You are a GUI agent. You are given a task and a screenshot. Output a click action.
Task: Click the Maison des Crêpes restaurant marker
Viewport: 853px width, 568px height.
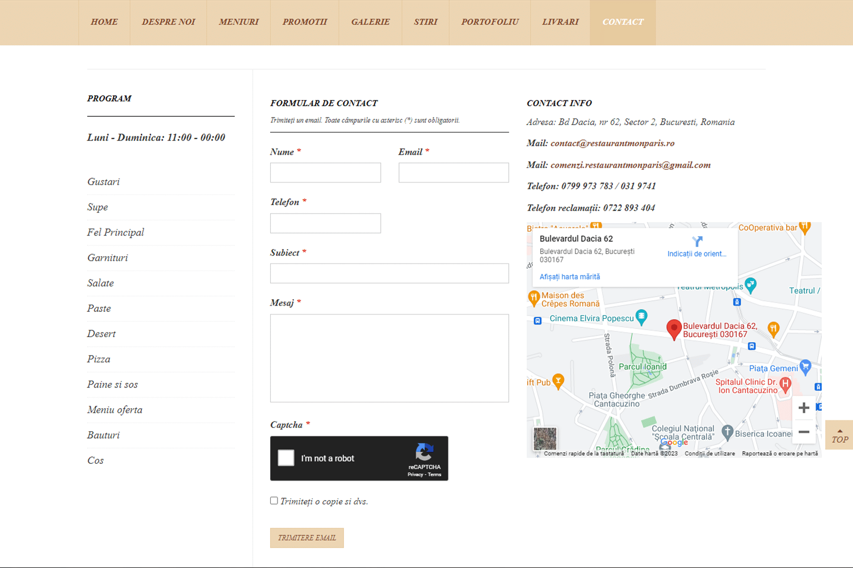534,298
